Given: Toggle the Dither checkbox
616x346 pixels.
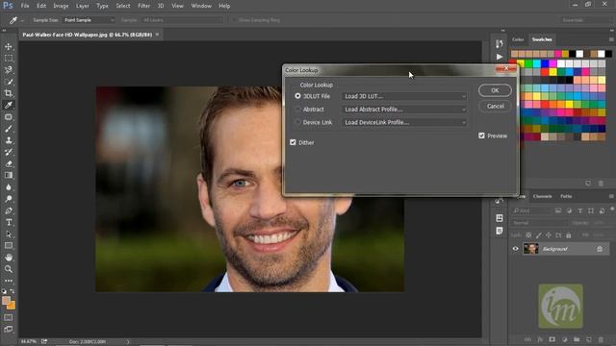Looking at the screenshot, I should click(x=293, y=142).
